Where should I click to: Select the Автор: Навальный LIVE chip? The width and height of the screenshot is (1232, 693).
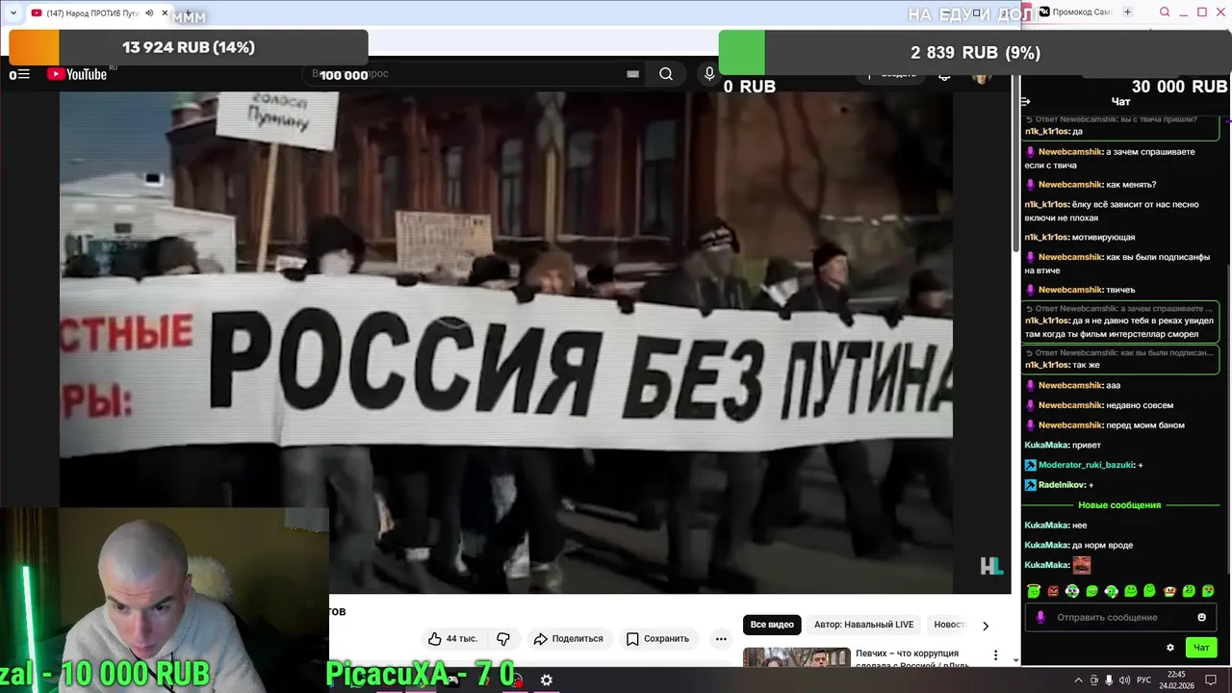863,625
